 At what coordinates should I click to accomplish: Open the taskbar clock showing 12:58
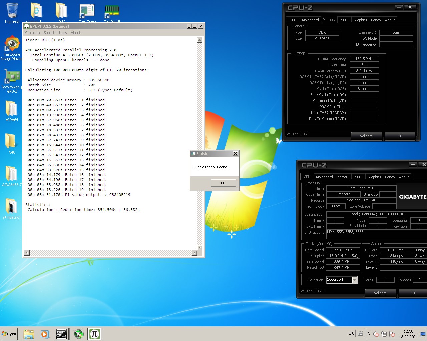click(408, 334)
